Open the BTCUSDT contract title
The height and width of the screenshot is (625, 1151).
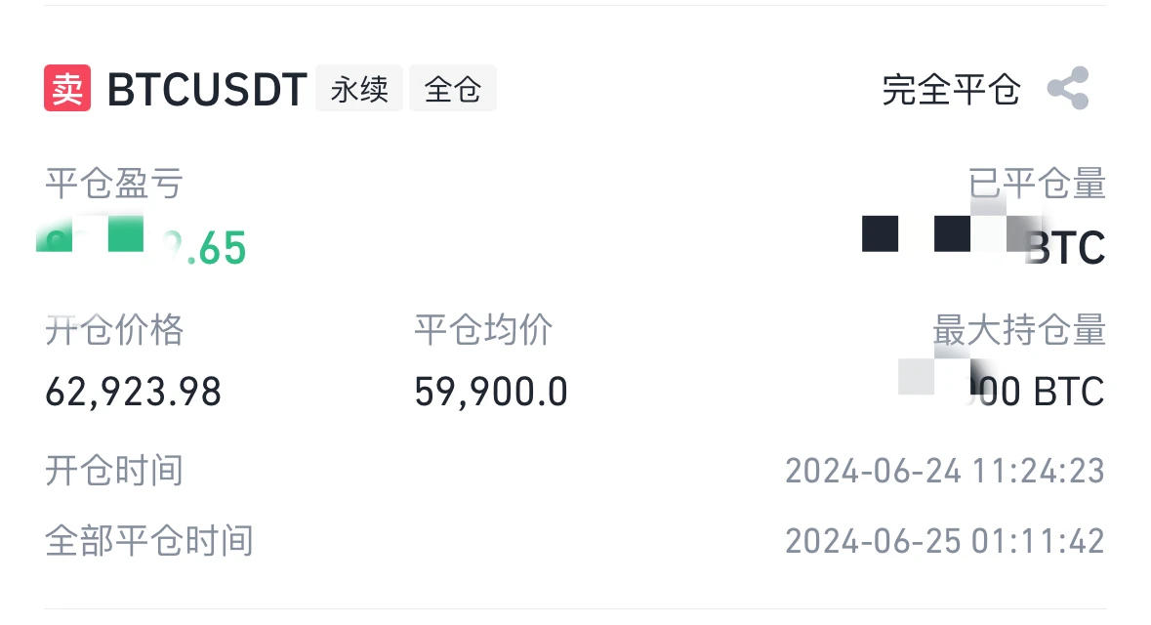[207, 90]
